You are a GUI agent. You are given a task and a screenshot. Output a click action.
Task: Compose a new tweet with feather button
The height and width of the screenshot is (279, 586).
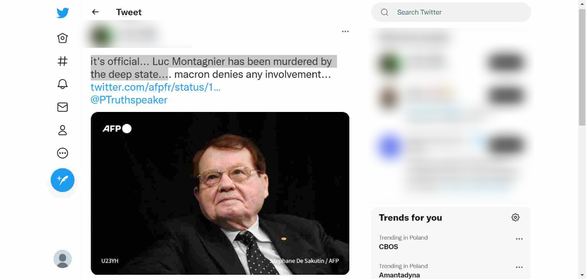click(x=62, y=180)
